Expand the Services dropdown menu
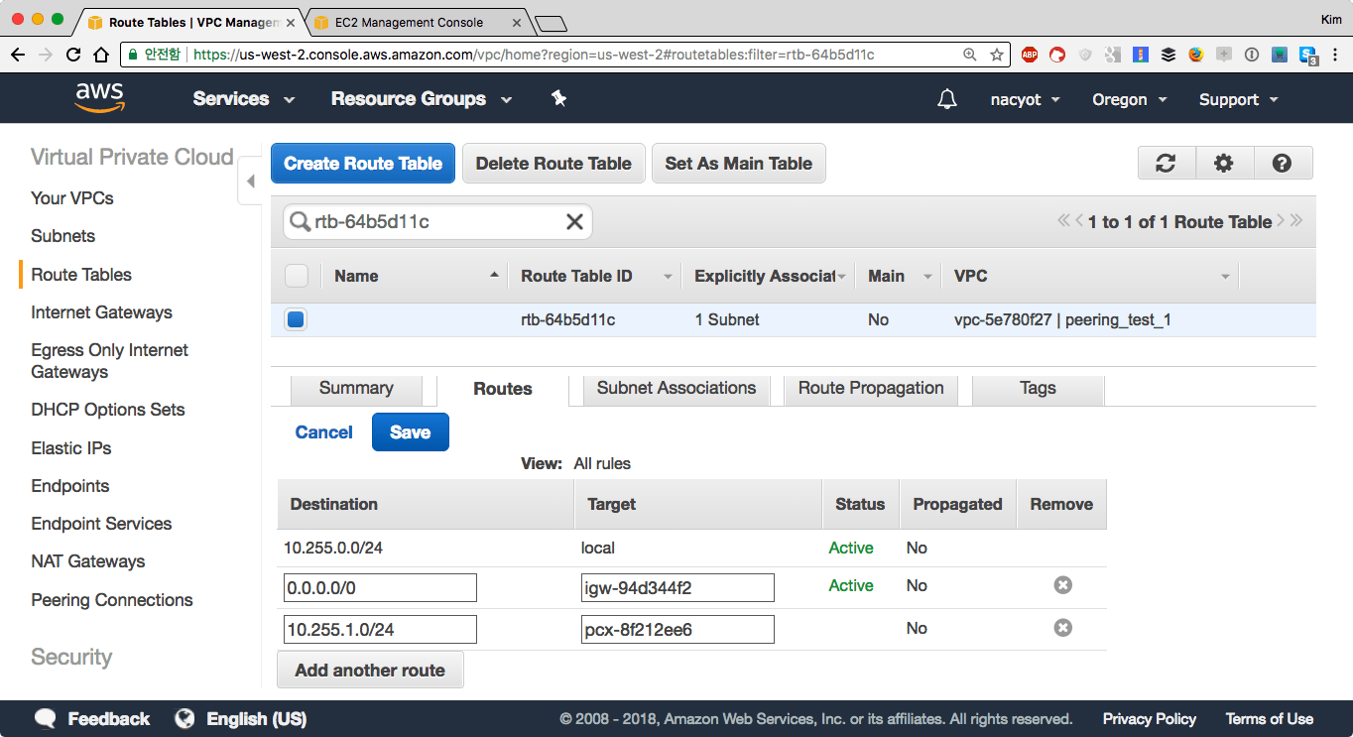 (x=244, y=99)
